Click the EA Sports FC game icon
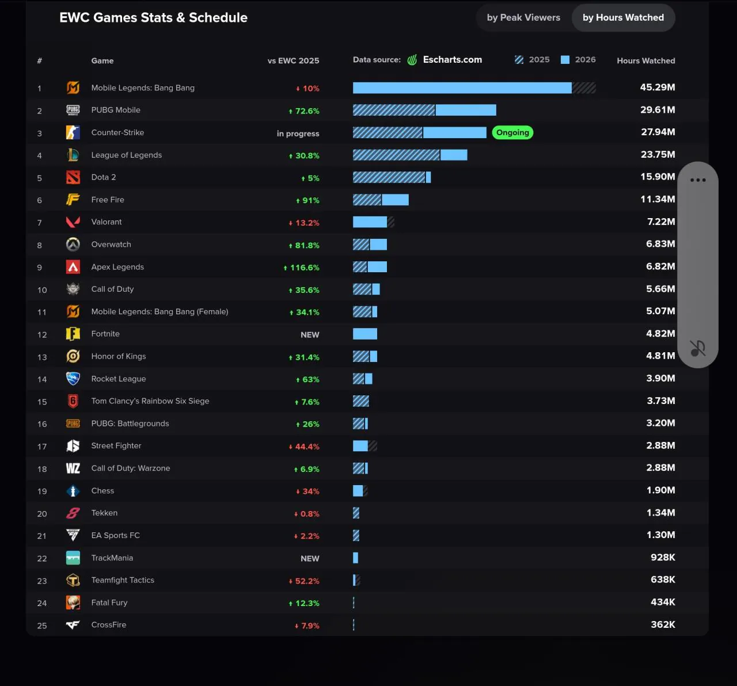 point(73,535)
